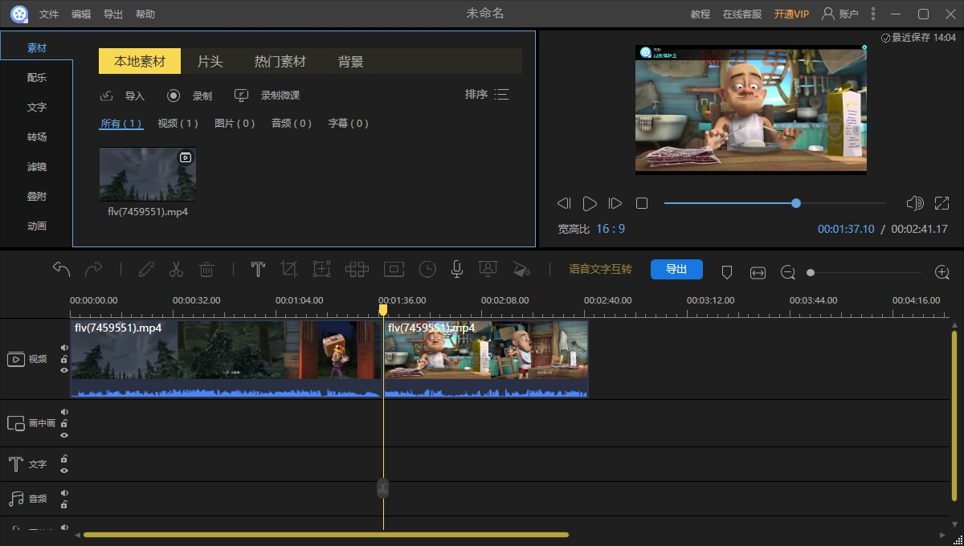Click the 开通VIP link
This screenshot has width=964, height=546.
pyautogui.click(x=791, y=14)
